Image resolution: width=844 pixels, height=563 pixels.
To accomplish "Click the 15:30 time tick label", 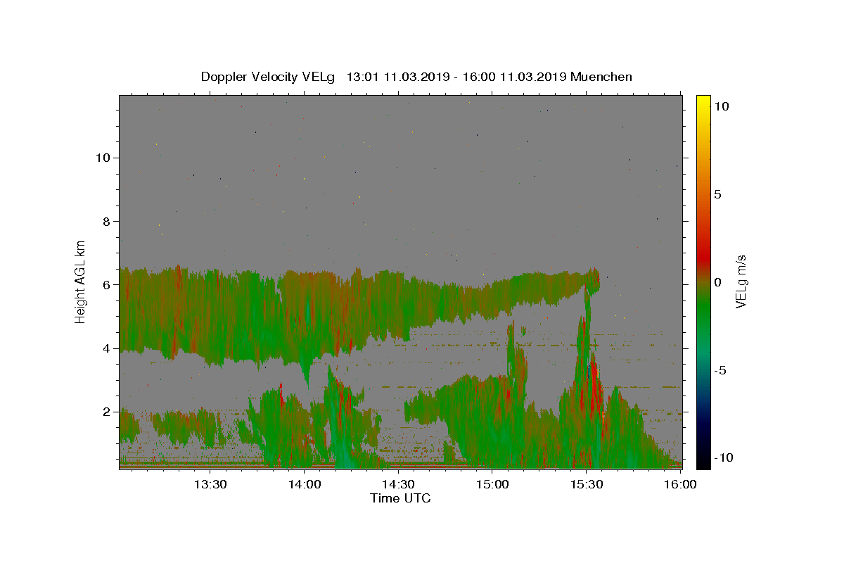I will [x=586, y=485].
